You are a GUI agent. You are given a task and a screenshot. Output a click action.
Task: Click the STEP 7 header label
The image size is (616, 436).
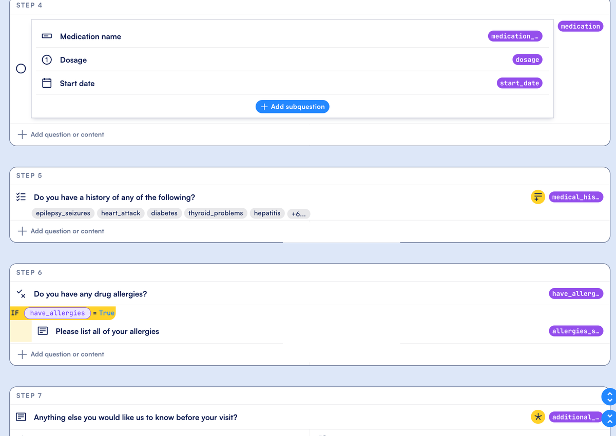(29, 395)
